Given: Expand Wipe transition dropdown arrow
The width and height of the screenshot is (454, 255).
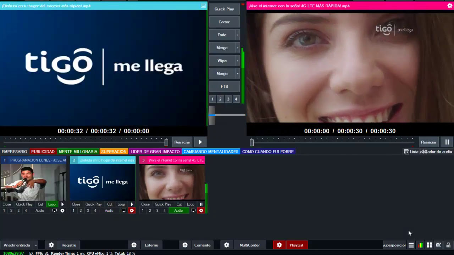Looking at the screenshot, I should [238, 61].
